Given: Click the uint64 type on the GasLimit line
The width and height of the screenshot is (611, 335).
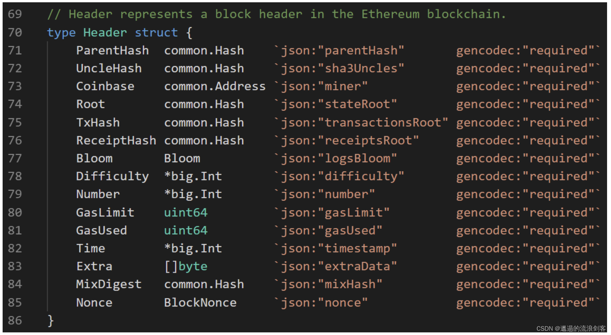Looking at the screenshot, I should click(186, 213).
